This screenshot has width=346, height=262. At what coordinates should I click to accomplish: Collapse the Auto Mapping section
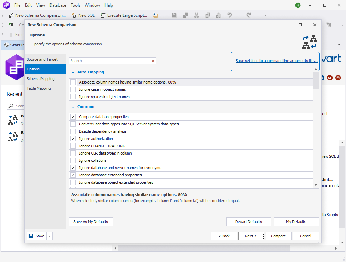click(73, 72)
